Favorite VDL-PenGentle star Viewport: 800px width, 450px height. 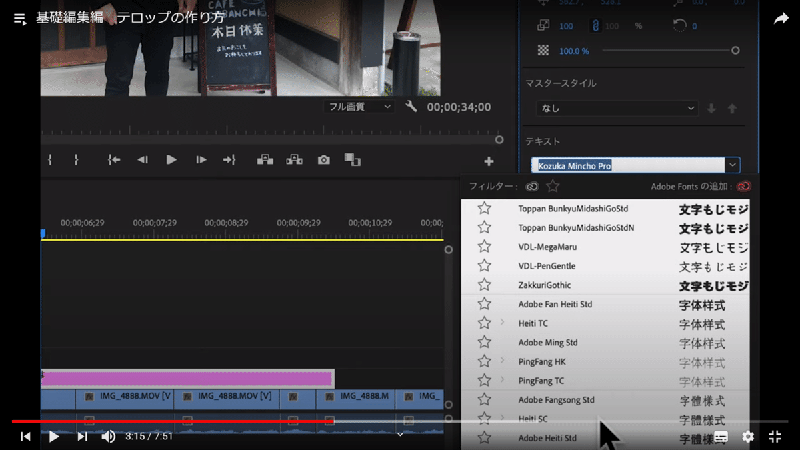(x=484, y=266)
